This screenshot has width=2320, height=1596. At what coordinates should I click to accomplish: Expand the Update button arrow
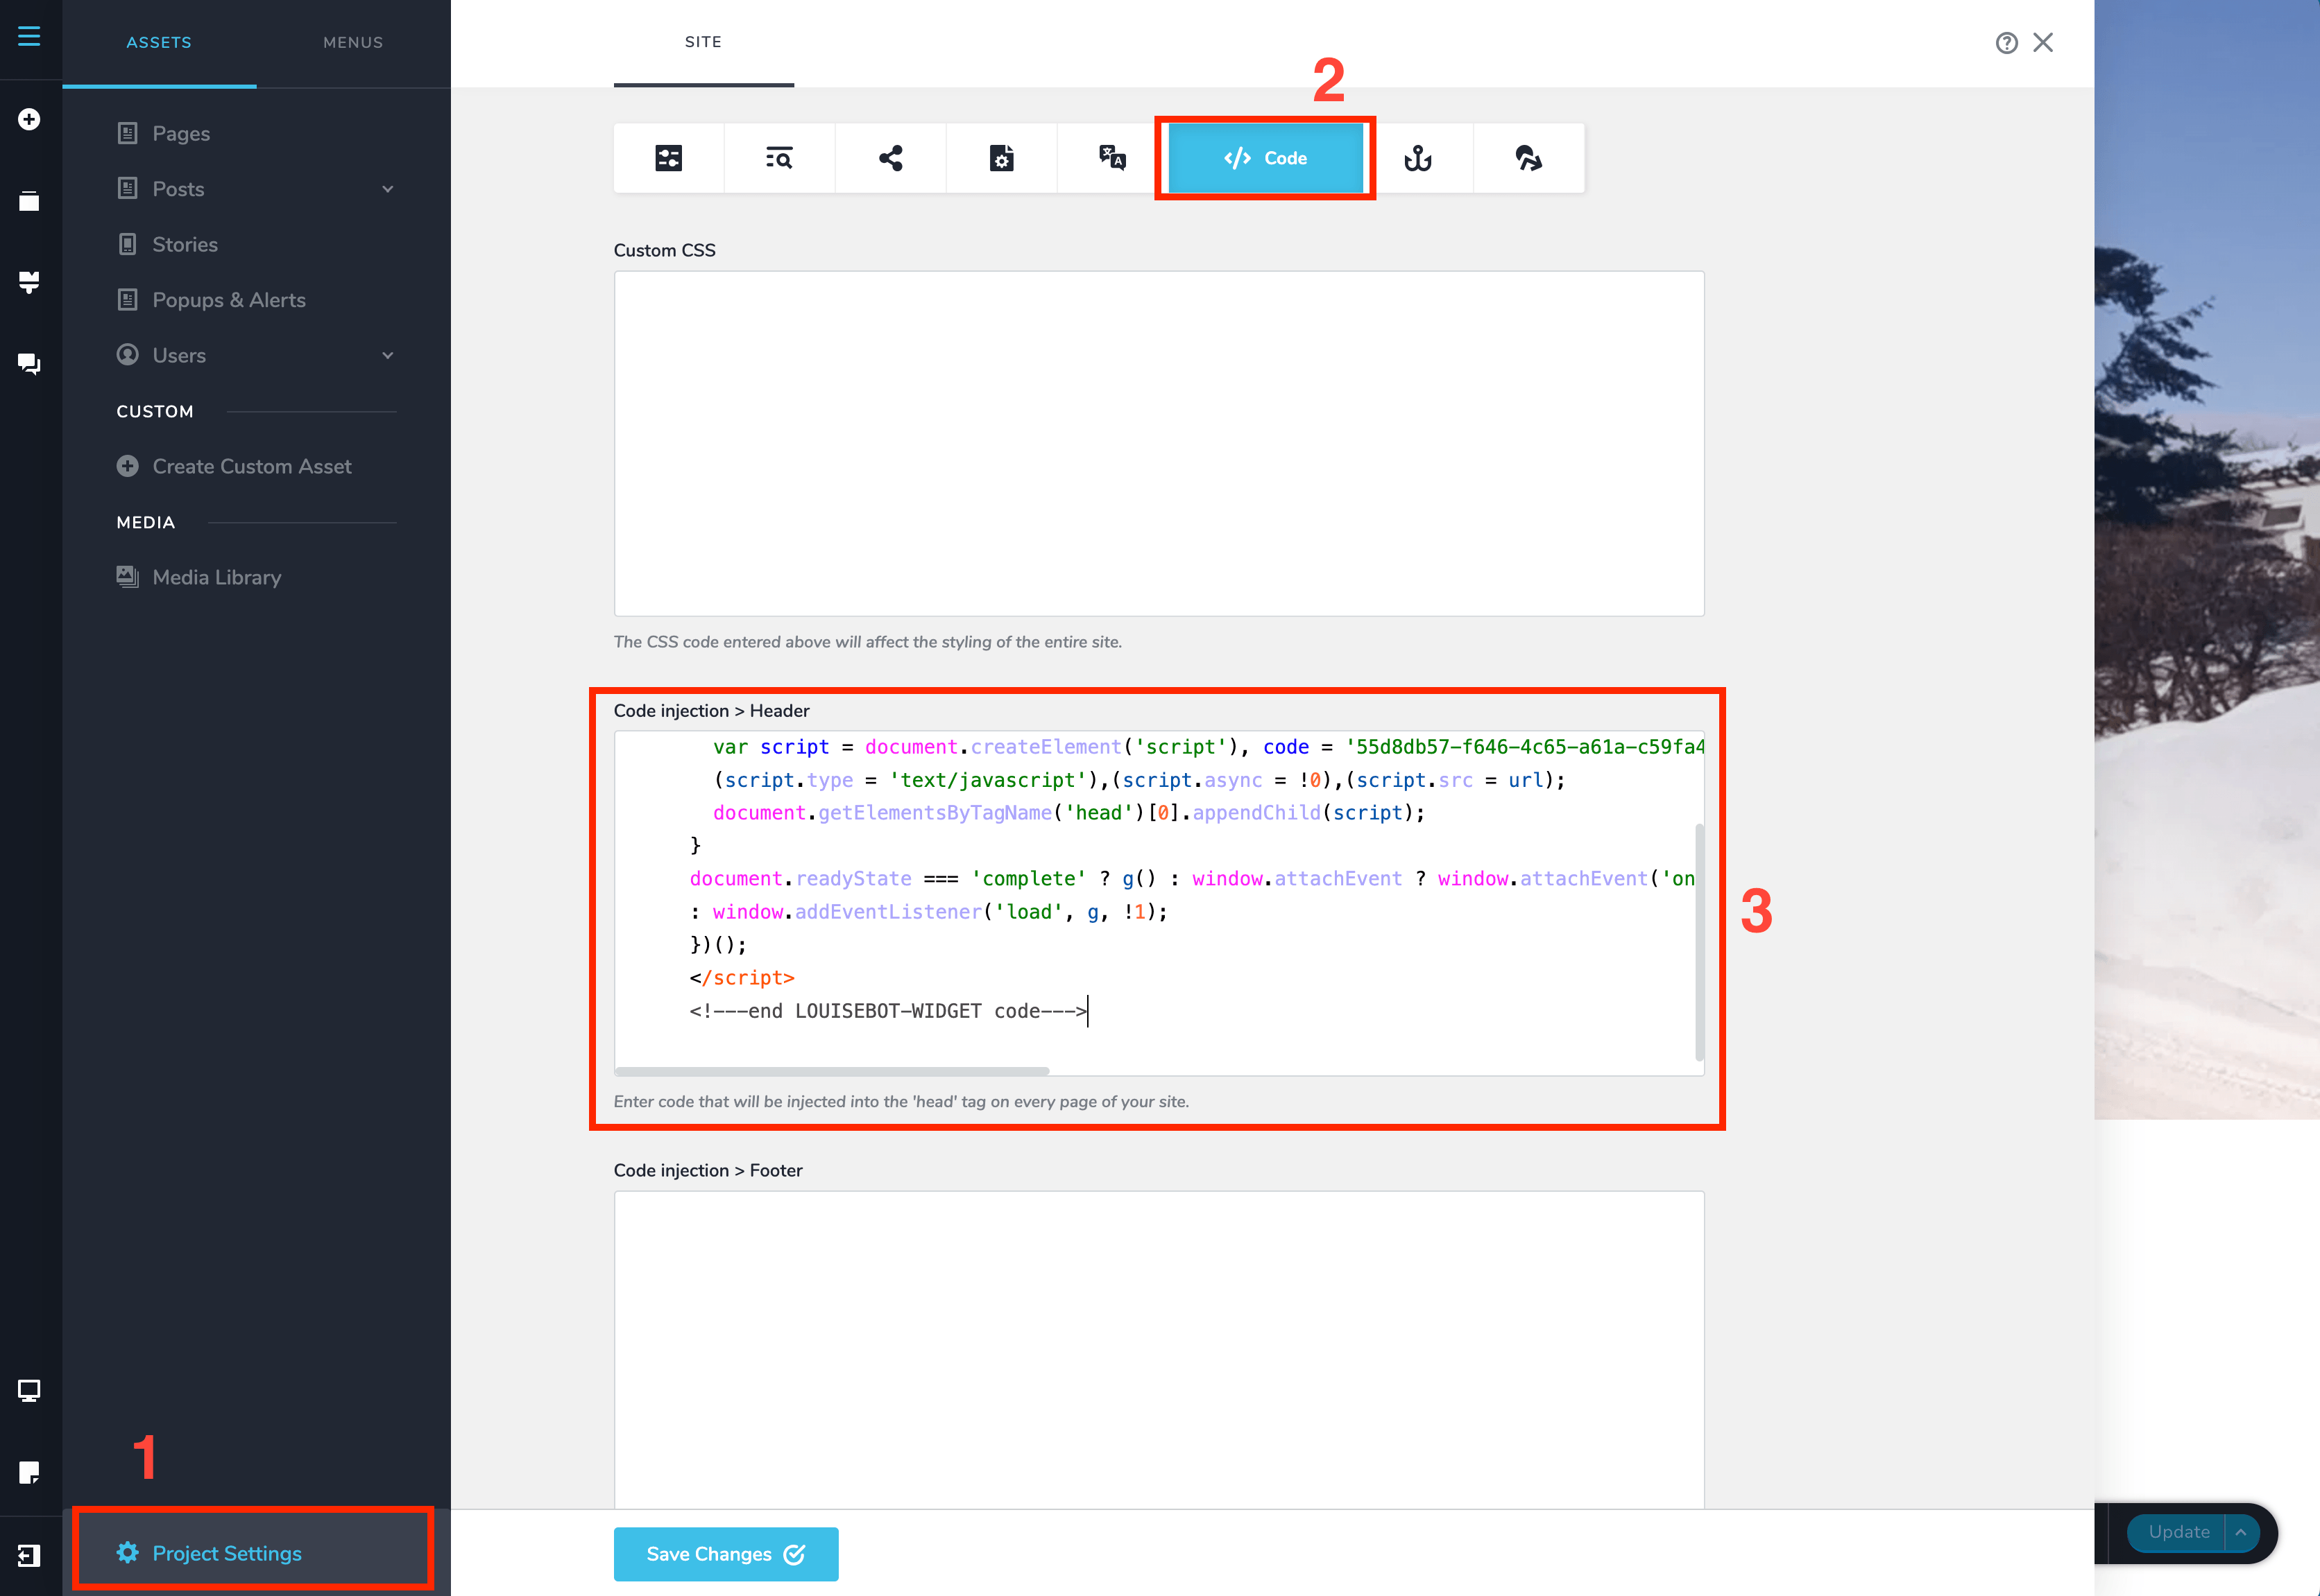pyautogui.click(x=2241, y=1532)
